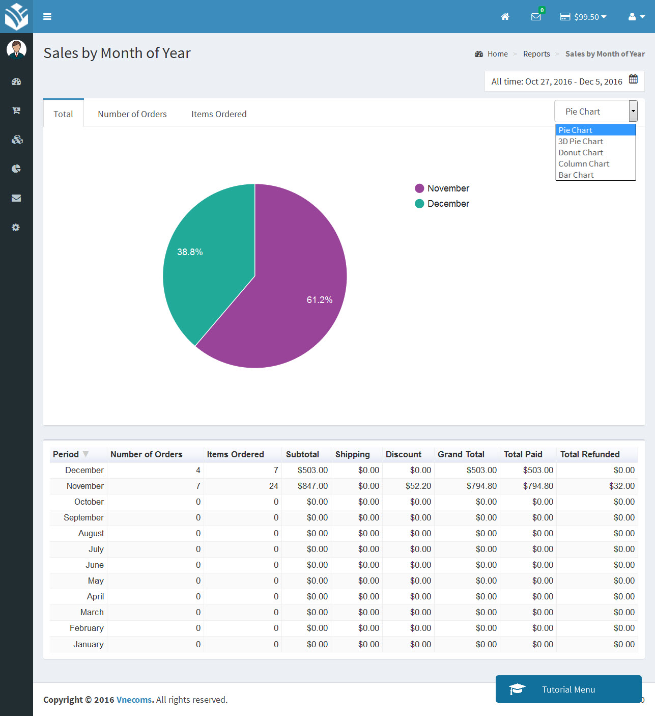Click the hamburger menu toggle icon
This screenshot has width=655, height=716.
pyautogui.click(x=47, y=17)
